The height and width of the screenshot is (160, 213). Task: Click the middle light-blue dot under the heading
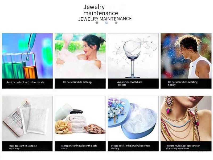[x=106, y=23]
